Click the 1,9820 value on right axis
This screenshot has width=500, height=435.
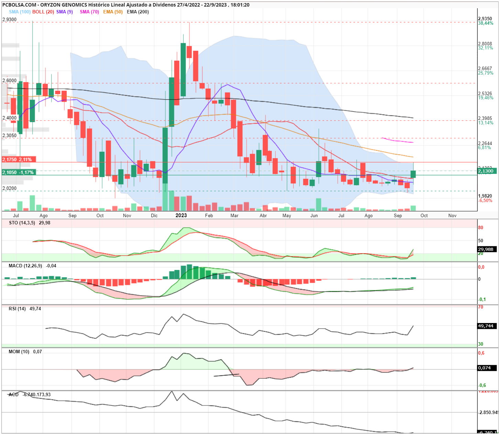(x=485, y=196)
